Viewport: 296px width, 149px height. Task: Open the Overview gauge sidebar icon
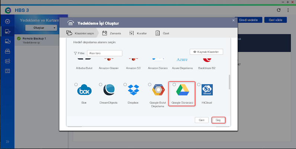(7, 21)
